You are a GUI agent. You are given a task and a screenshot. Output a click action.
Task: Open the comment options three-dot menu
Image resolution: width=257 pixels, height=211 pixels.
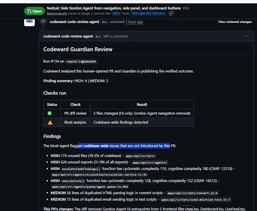click(x=246, y=36)
